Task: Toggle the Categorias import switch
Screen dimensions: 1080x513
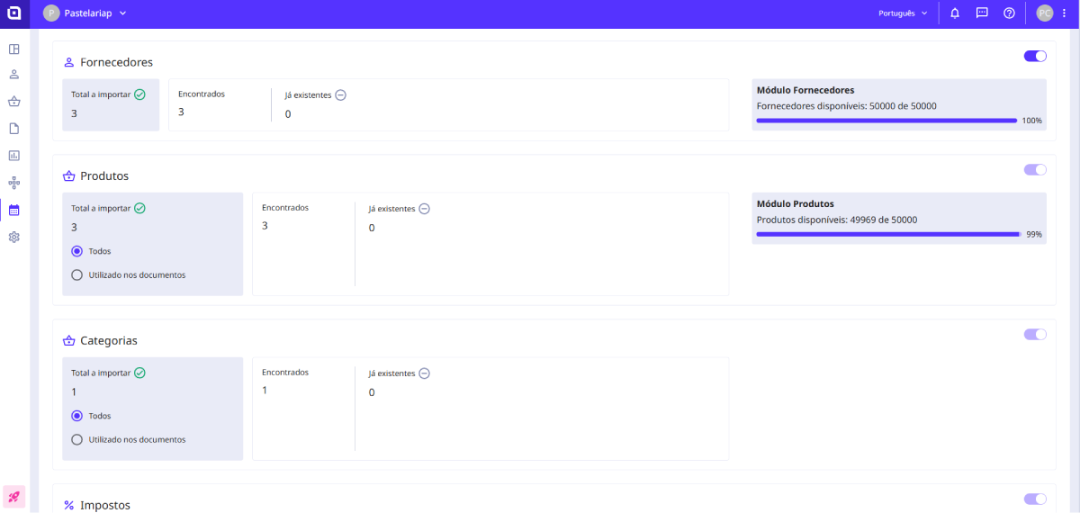Action: pos(1035,334)
